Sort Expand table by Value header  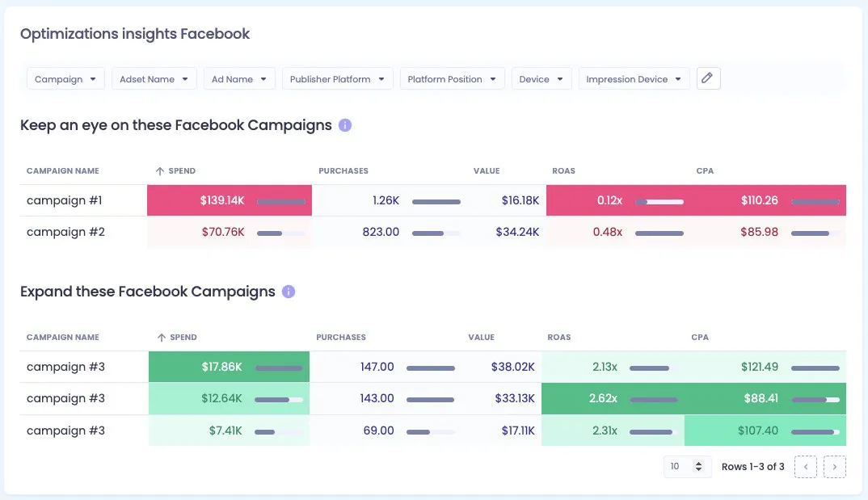tap(482, 338)
